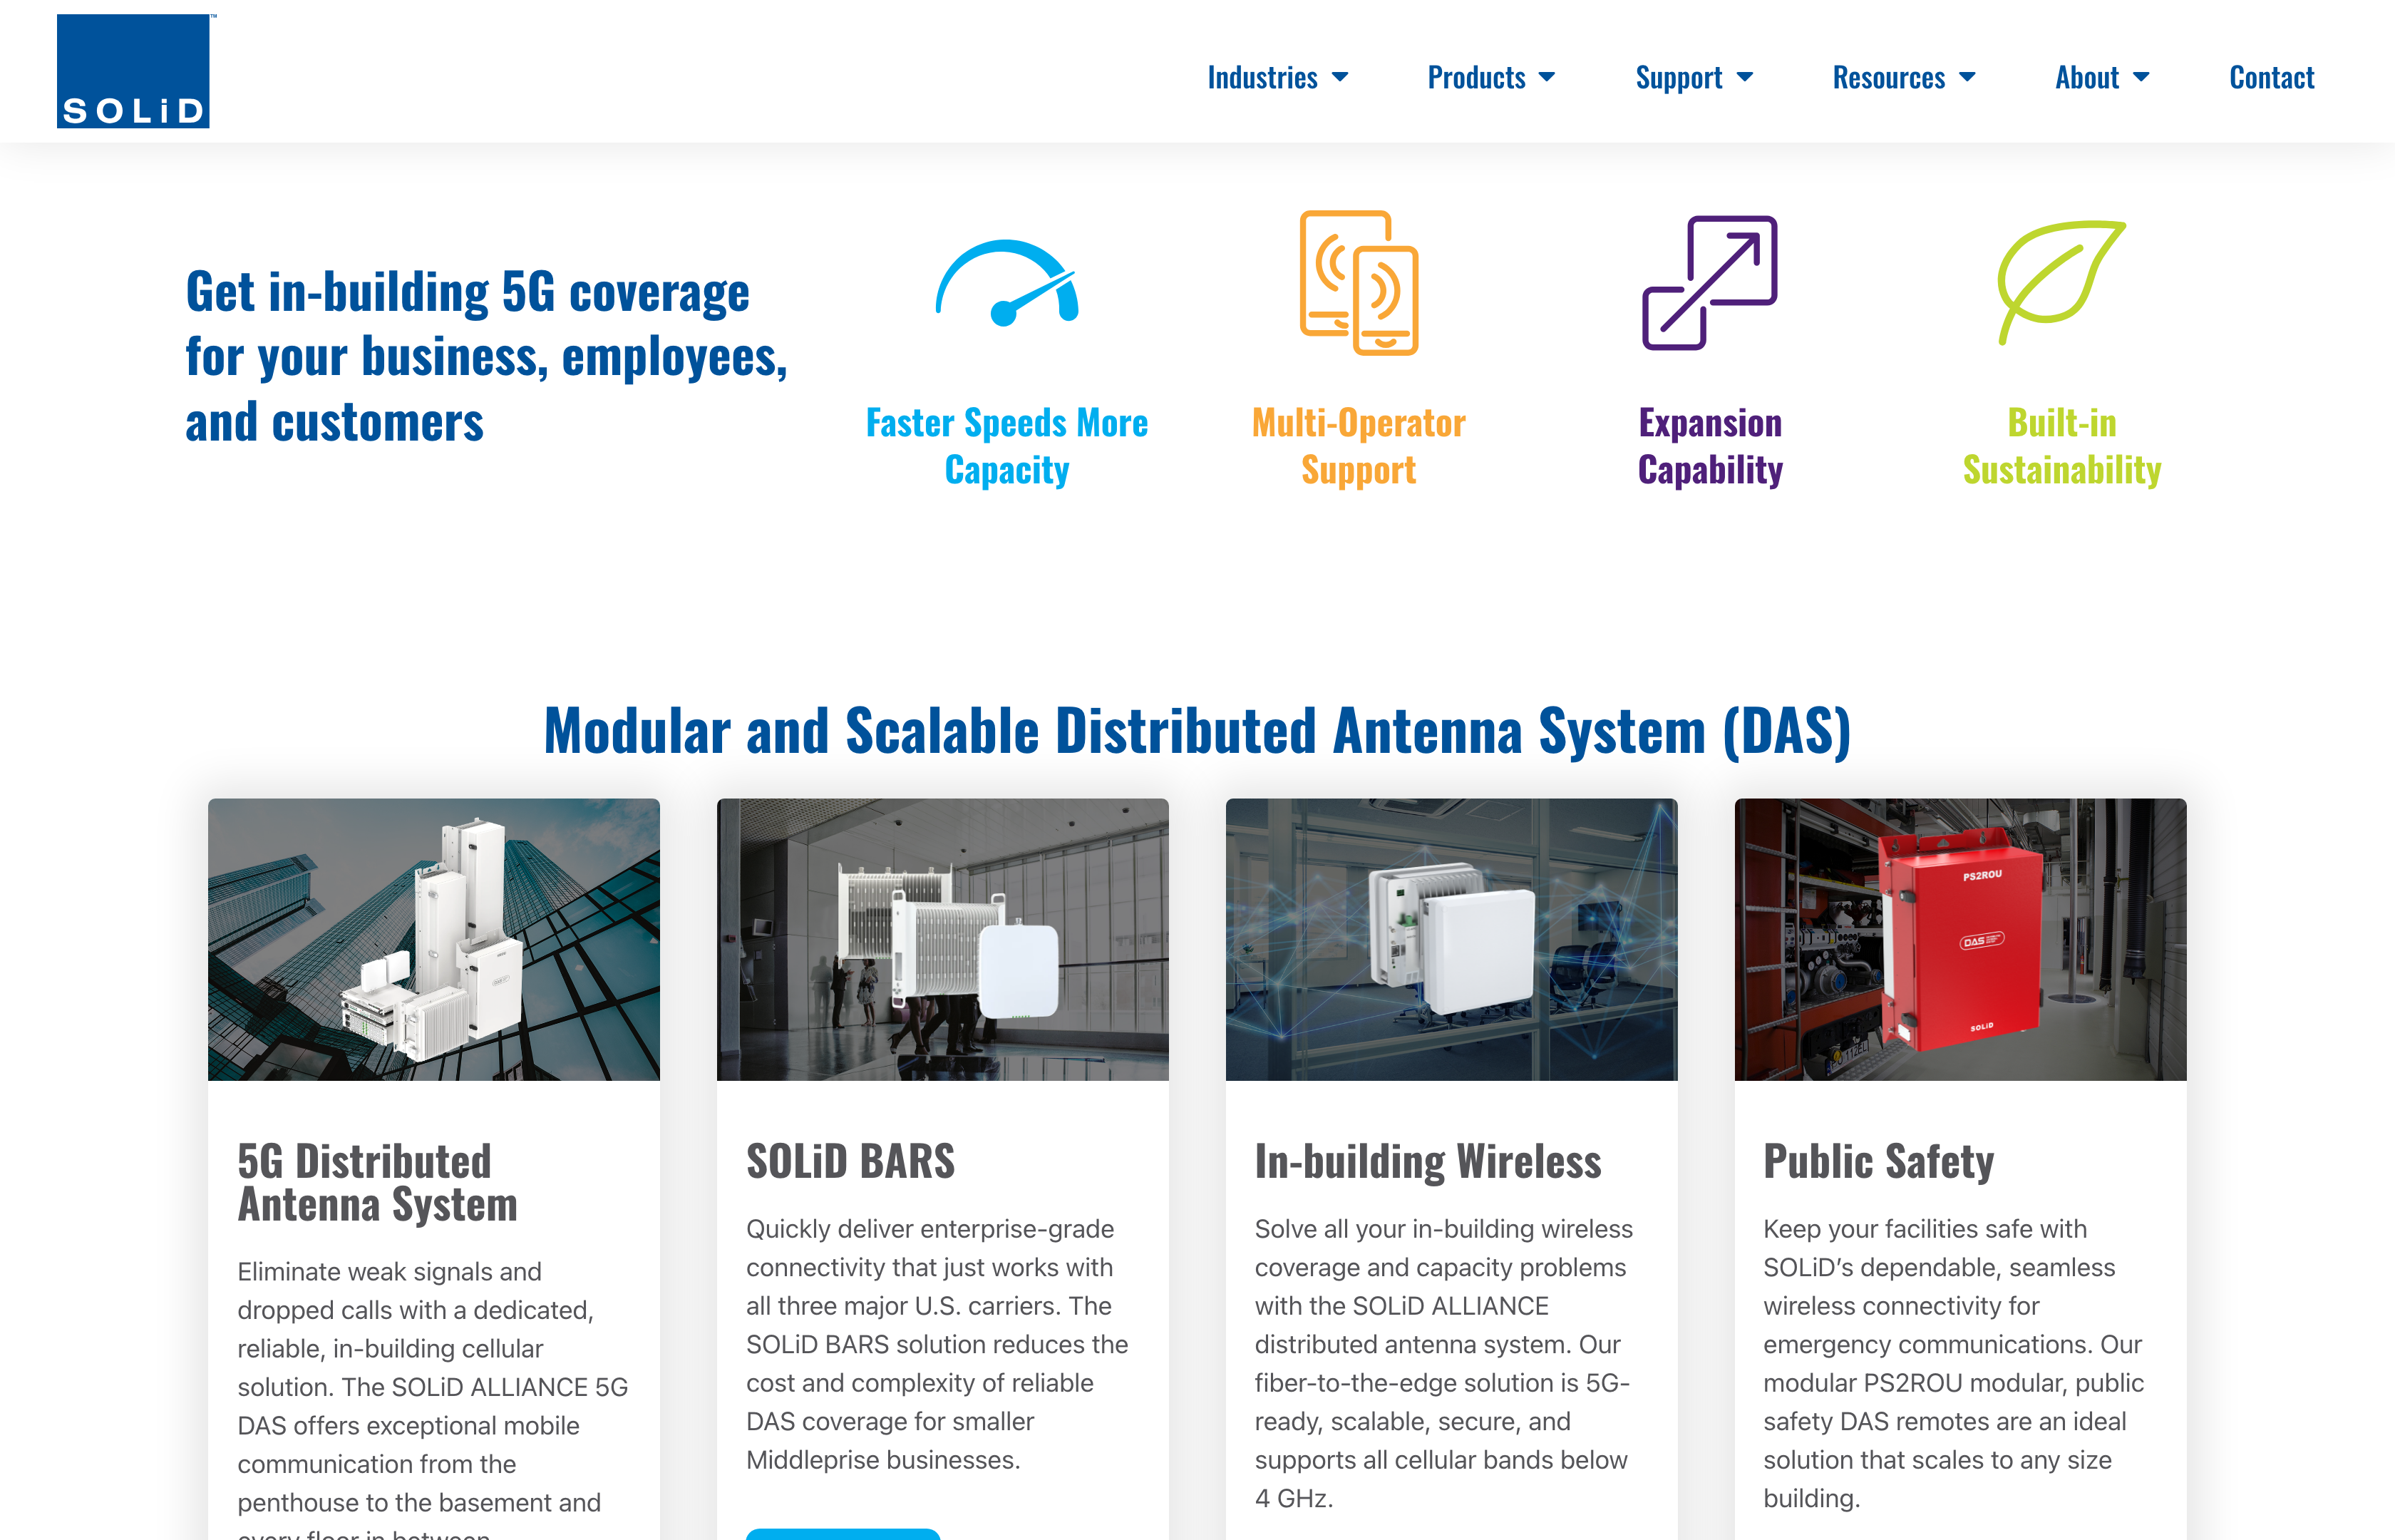The image size is (2395, 1540).
Task: Open the SOLiD BARS product image
Action: 942,939
